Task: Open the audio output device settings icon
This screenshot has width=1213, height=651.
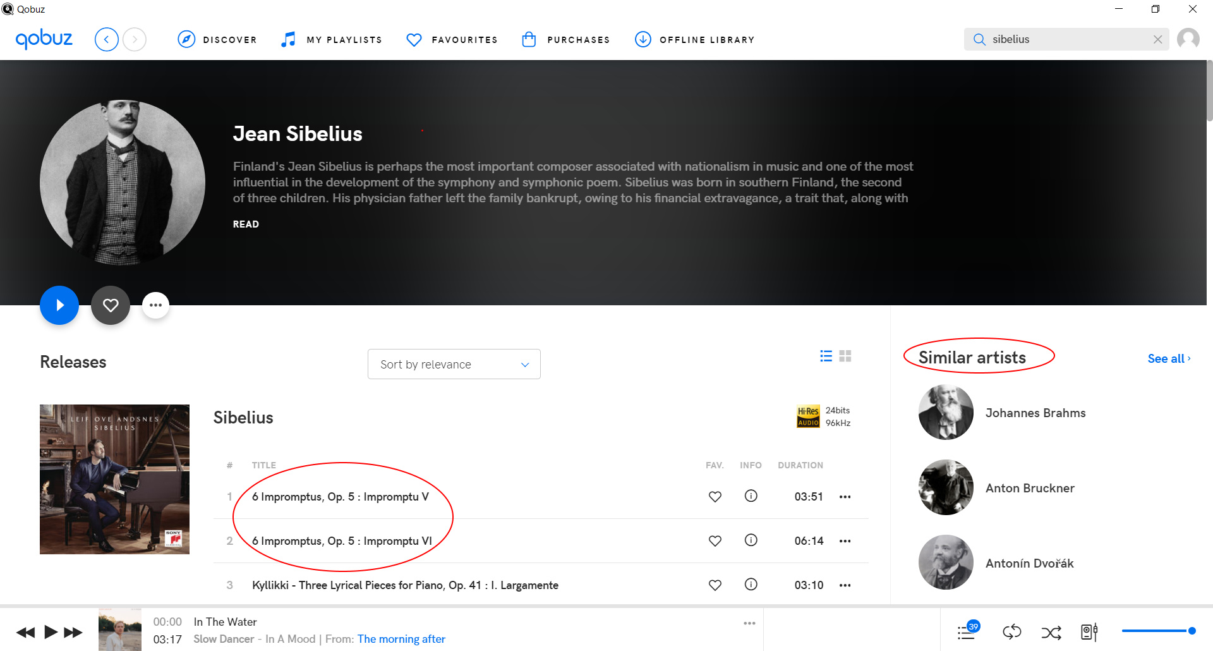Action: click(1089, 631)
